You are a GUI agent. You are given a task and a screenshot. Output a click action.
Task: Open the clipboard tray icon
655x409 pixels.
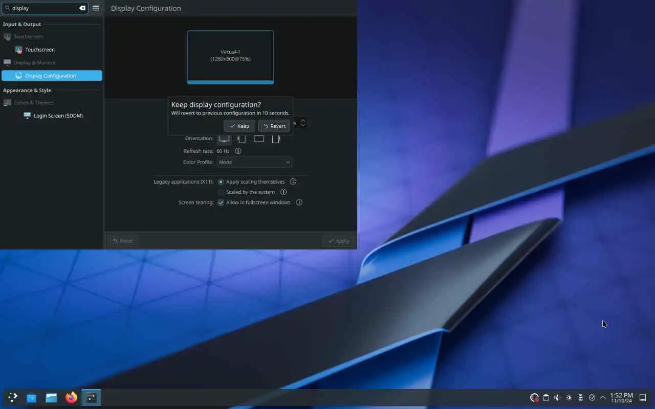point(546,397)
